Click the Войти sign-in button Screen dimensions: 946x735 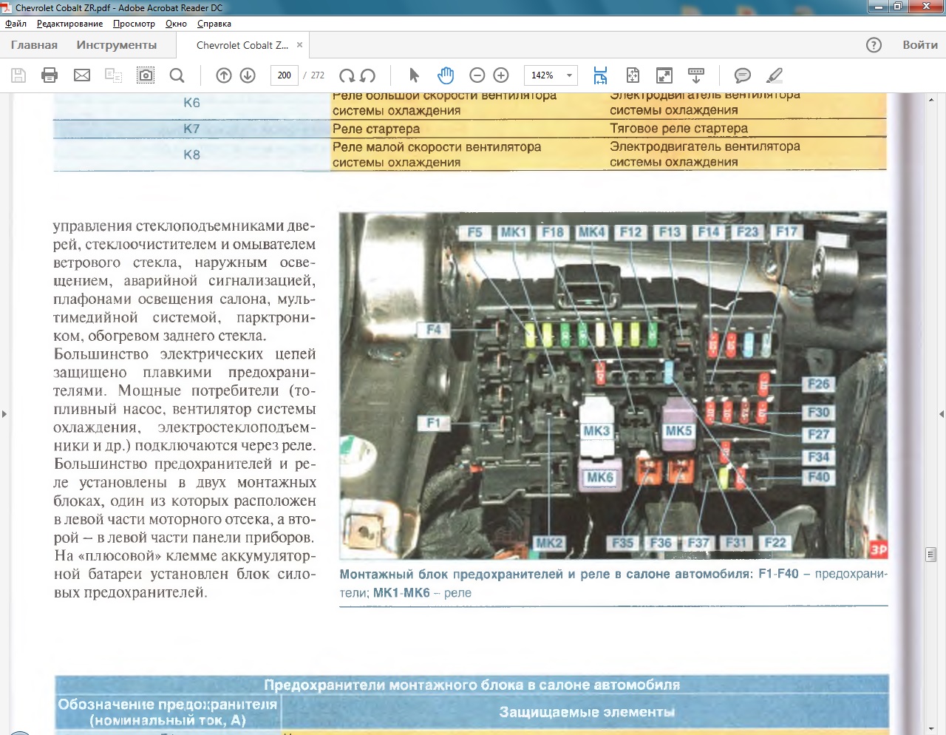pyautogui.click(x=919, y=45)
